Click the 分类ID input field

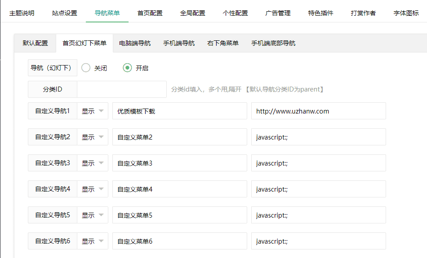click(x=122, y=89)
